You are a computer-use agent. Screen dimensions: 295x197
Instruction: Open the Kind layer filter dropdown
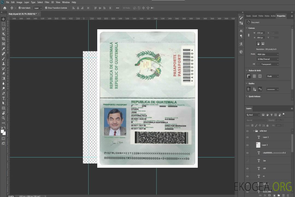[x=253, y=115]
